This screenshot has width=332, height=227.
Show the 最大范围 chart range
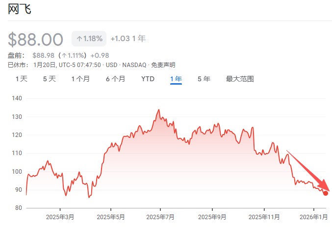click(x=240, y=79)
